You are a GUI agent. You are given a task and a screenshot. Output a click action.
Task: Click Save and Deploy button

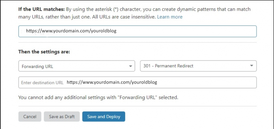(x=104, y=116)
